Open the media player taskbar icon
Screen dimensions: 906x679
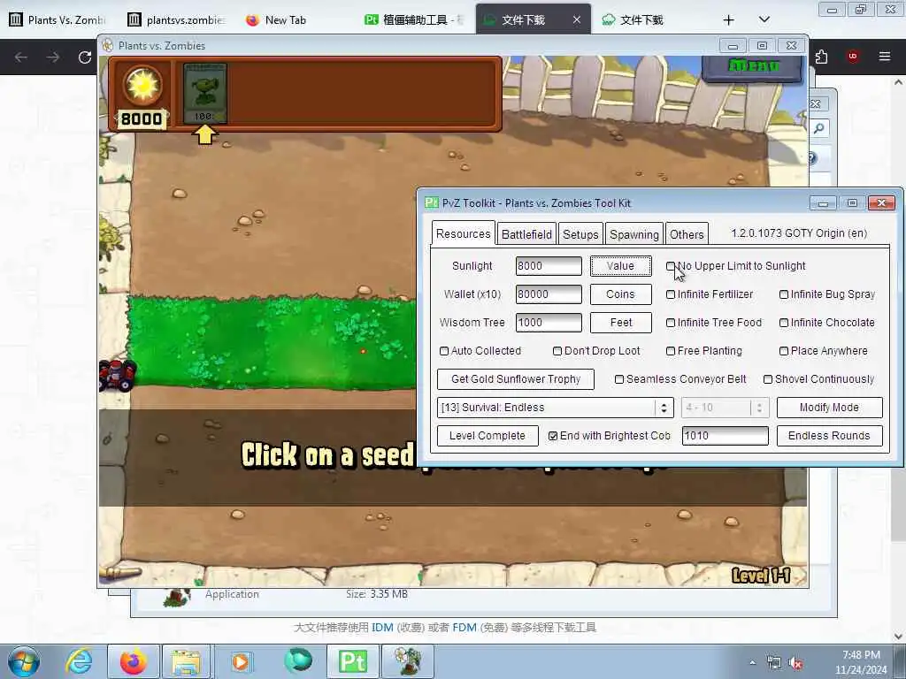click(241, 661)
